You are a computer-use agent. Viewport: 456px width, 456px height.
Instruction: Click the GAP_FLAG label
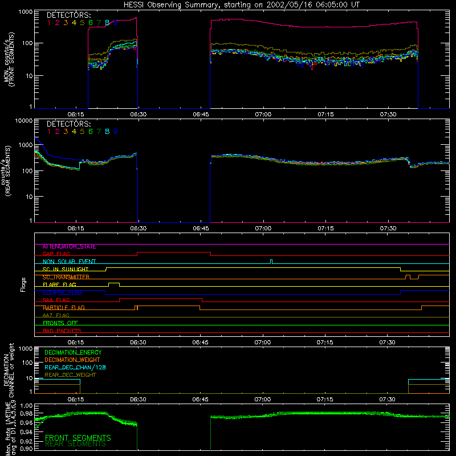tap(56, 254)
